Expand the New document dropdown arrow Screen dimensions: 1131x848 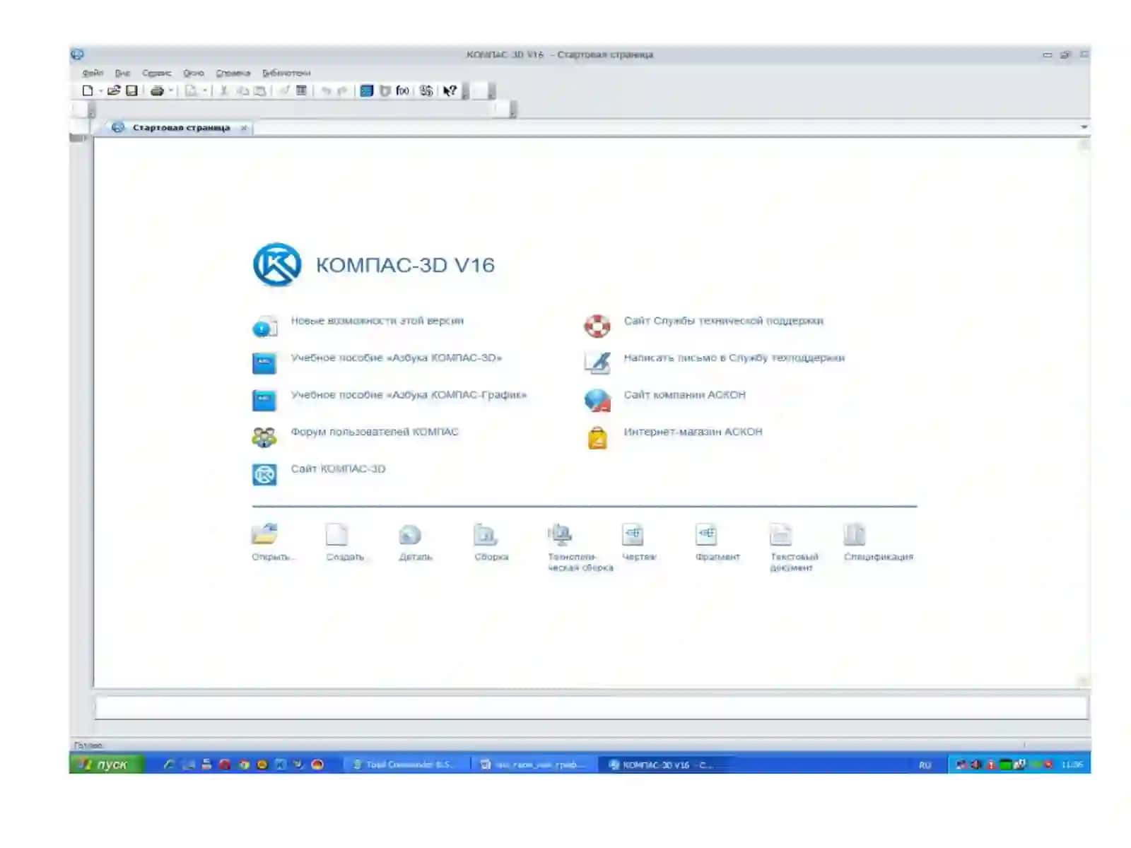(x=100, y=90)
